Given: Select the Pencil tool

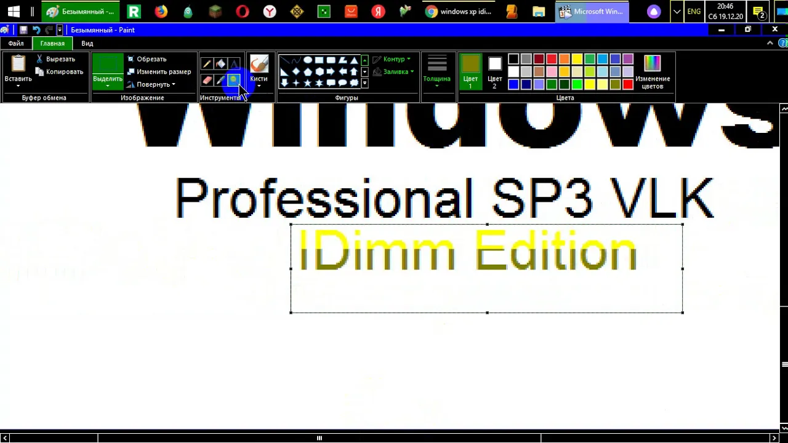Looking at the screenshot, I should [207, 64].
